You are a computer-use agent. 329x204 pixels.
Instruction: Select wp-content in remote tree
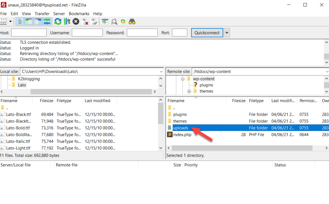pos(204,79)
